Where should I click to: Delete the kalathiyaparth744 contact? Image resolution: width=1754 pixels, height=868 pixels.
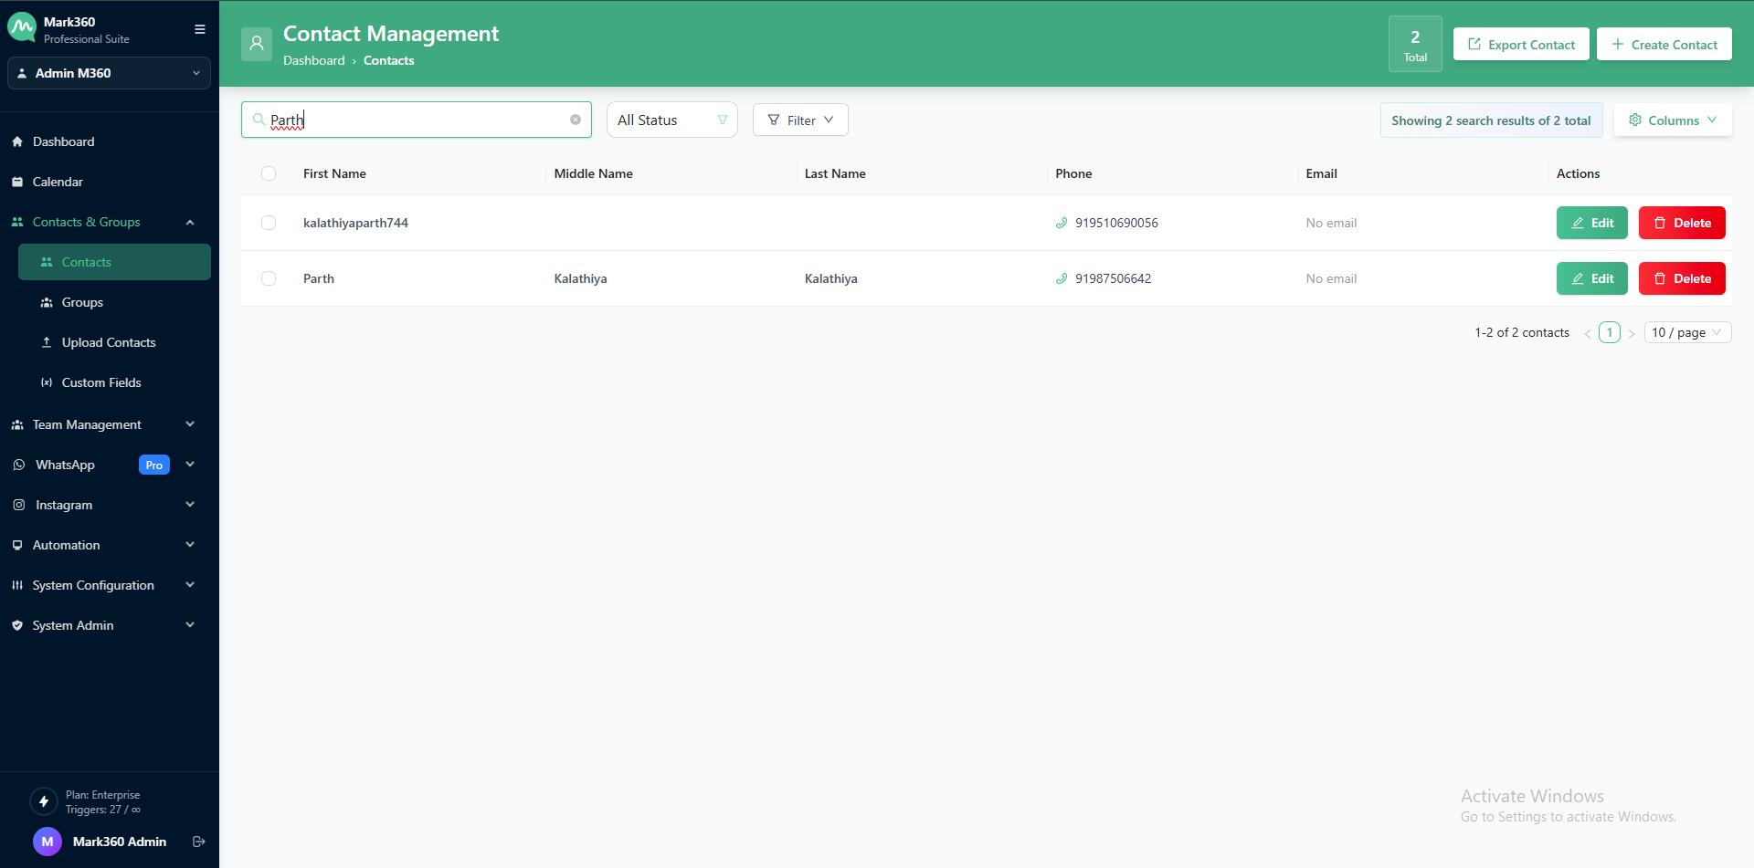[x=1681, y=223]
